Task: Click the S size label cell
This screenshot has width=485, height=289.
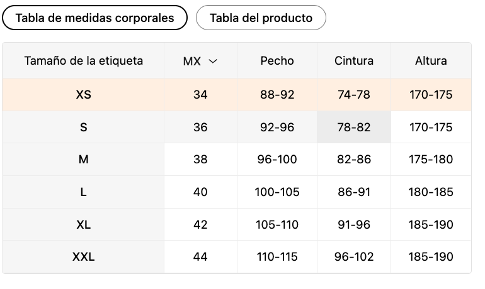Action: (x=83, y=127)
